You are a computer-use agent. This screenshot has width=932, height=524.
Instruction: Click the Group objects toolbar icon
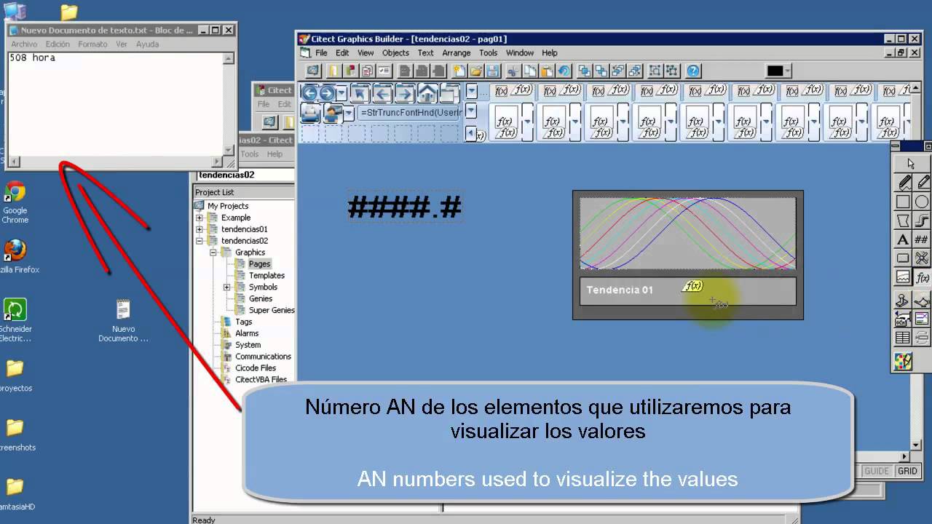tap(655, 71)
